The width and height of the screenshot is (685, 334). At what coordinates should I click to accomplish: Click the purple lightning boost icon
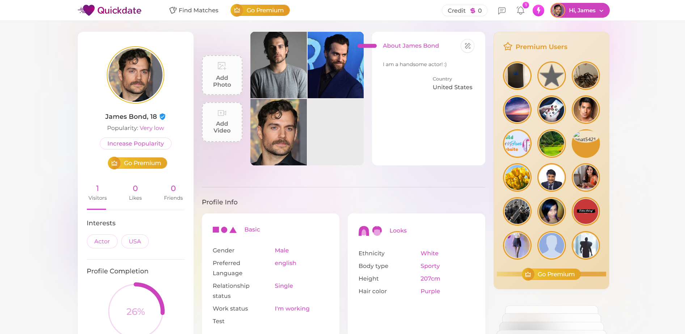coord(538,10)
